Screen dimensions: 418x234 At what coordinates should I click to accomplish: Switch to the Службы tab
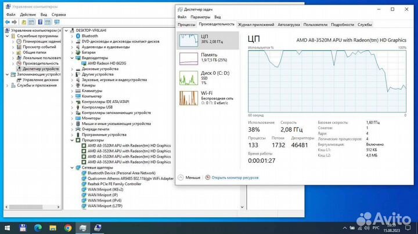click(365, 24)
